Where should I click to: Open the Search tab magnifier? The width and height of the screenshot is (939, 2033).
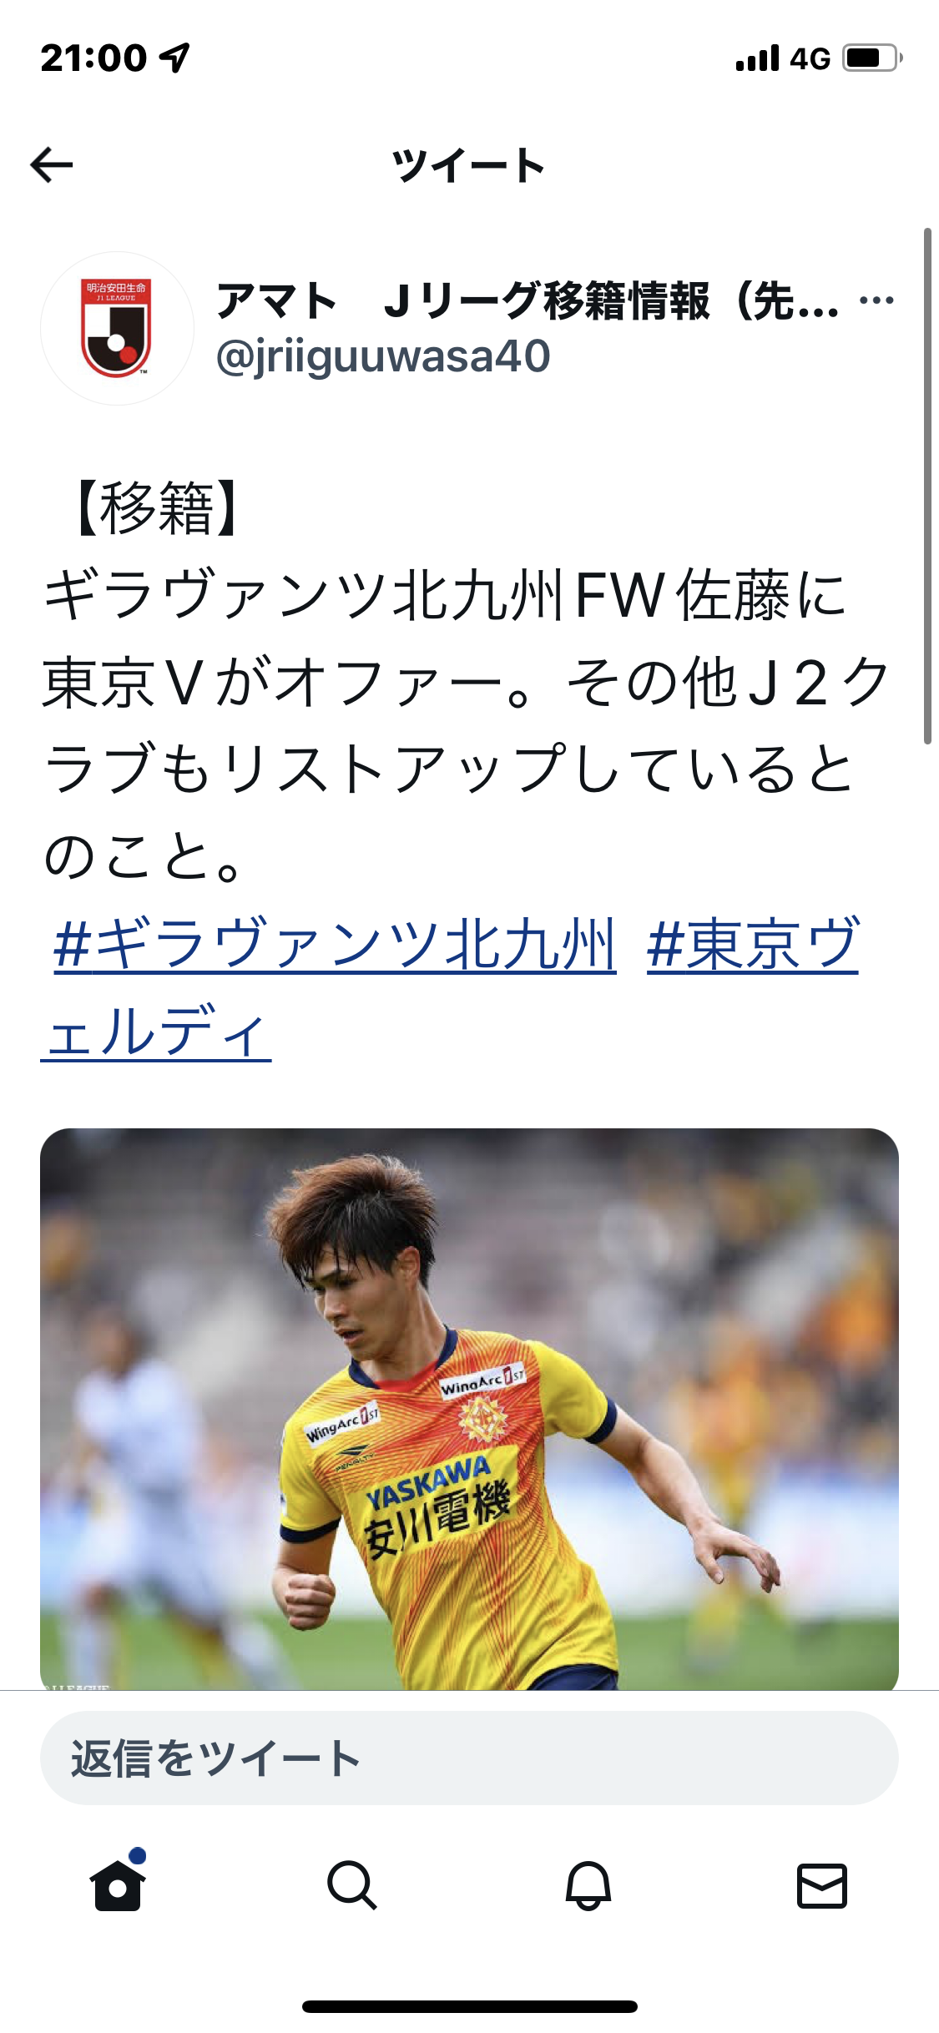tap(352, 1885)
